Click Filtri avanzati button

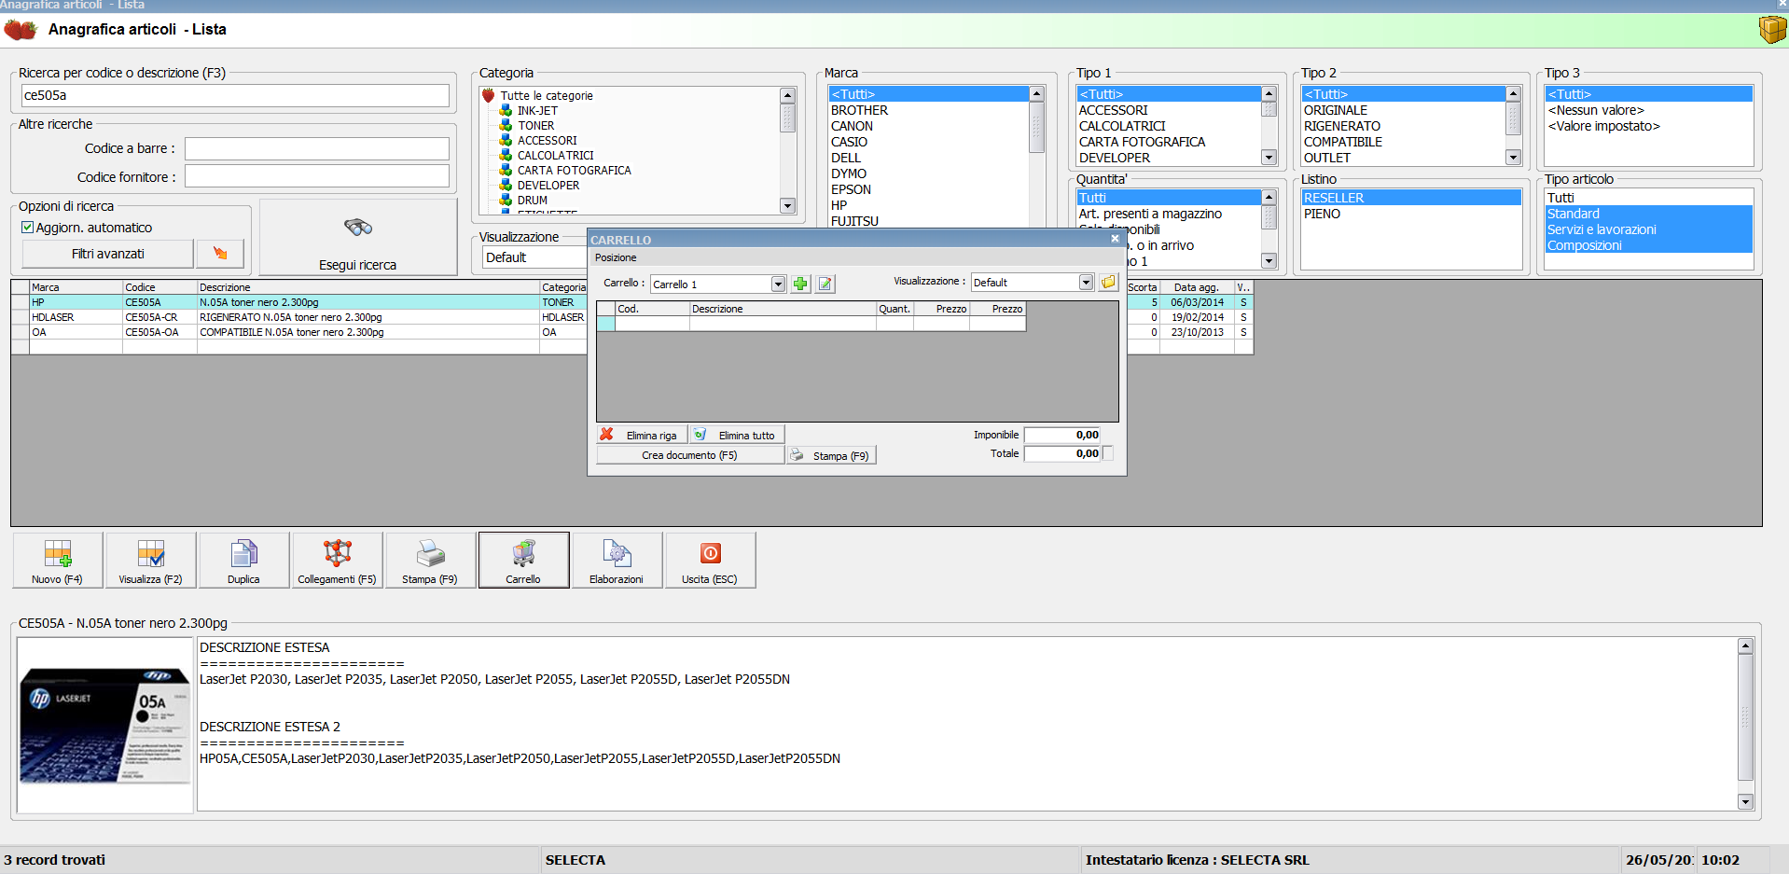tap(108, 254)
